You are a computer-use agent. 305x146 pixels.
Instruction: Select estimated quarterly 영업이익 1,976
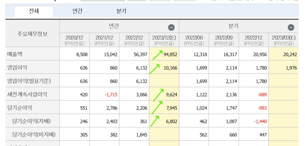click(x=291, y=68)
